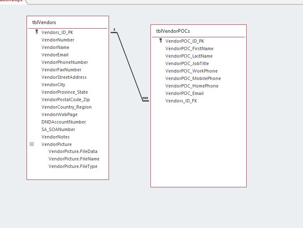The image size is (303, 228).
Task: Select the VendorPOC_JobTitle field
Action: tap(187, 63)
